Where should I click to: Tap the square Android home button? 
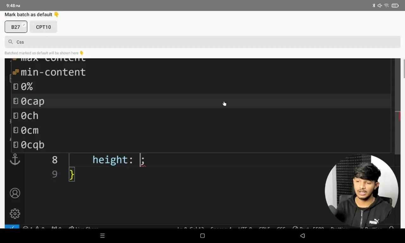pyautogui.click(x=202, y=236)
